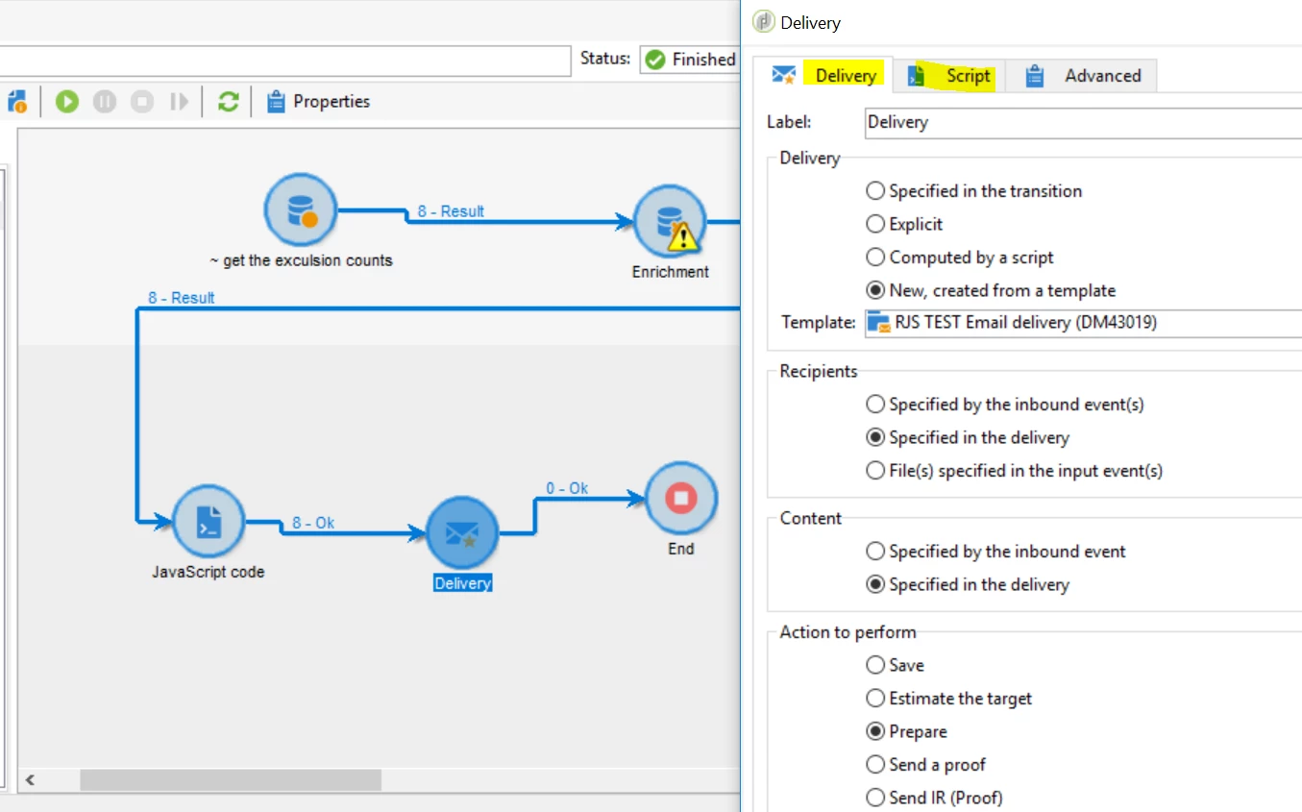Select the End activity node
The height and width of the screenshot is (812, 1302).
click(x=681, y=499)
